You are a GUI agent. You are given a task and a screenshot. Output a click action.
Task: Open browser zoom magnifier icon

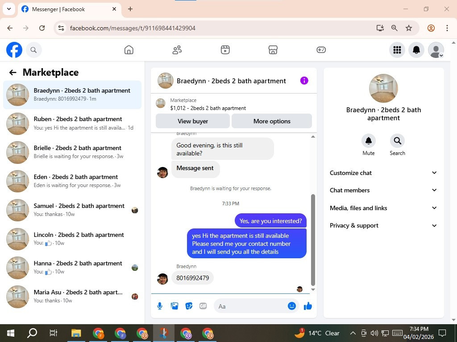click(x=395, y=28)
